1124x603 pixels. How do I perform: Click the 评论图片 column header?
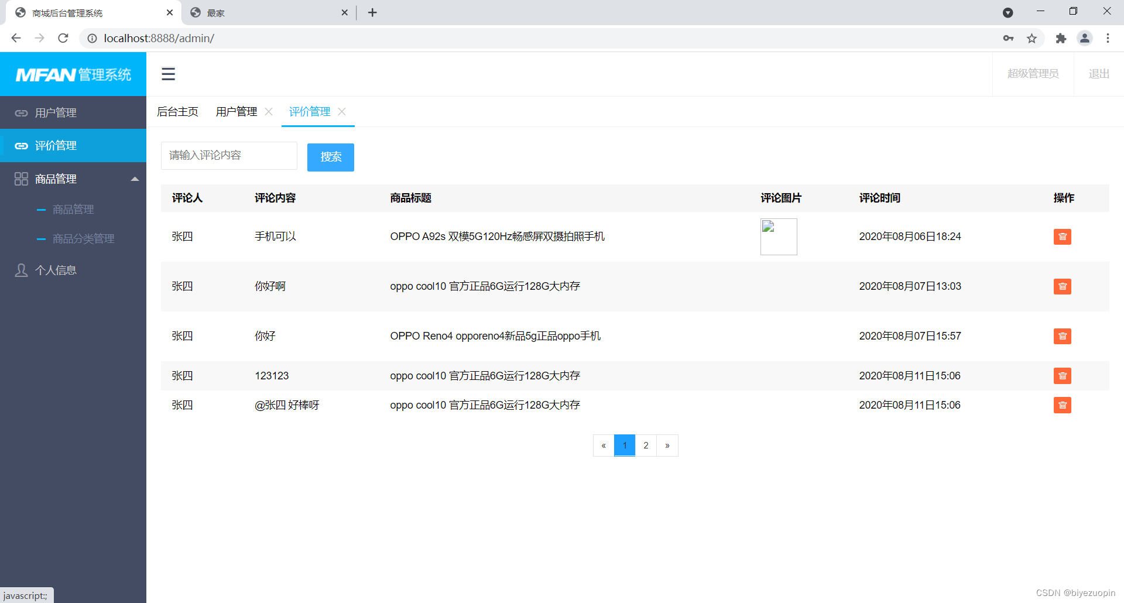[x=781, y=198]
